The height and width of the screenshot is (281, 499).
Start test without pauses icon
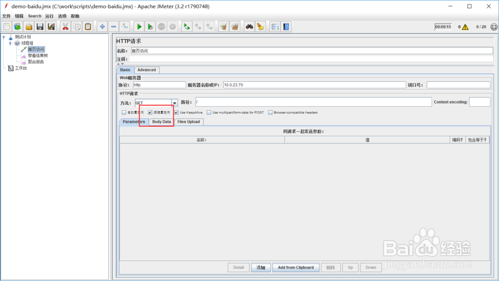click(150, 27)
